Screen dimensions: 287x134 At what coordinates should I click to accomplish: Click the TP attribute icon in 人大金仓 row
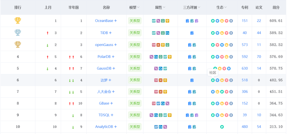tap(156, 92)
